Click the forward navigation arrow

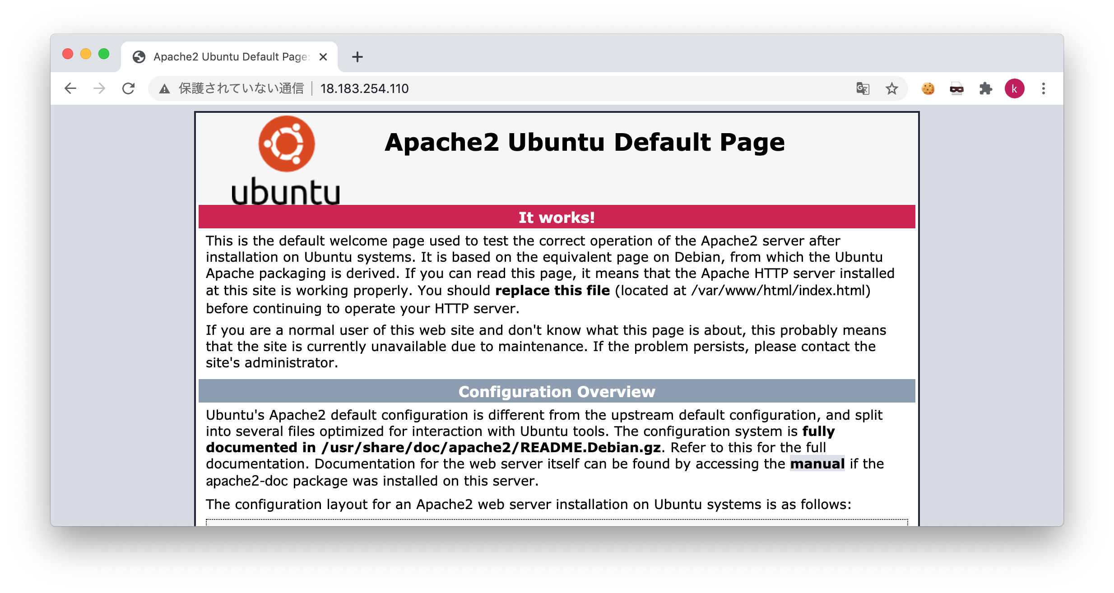[99, 88]
